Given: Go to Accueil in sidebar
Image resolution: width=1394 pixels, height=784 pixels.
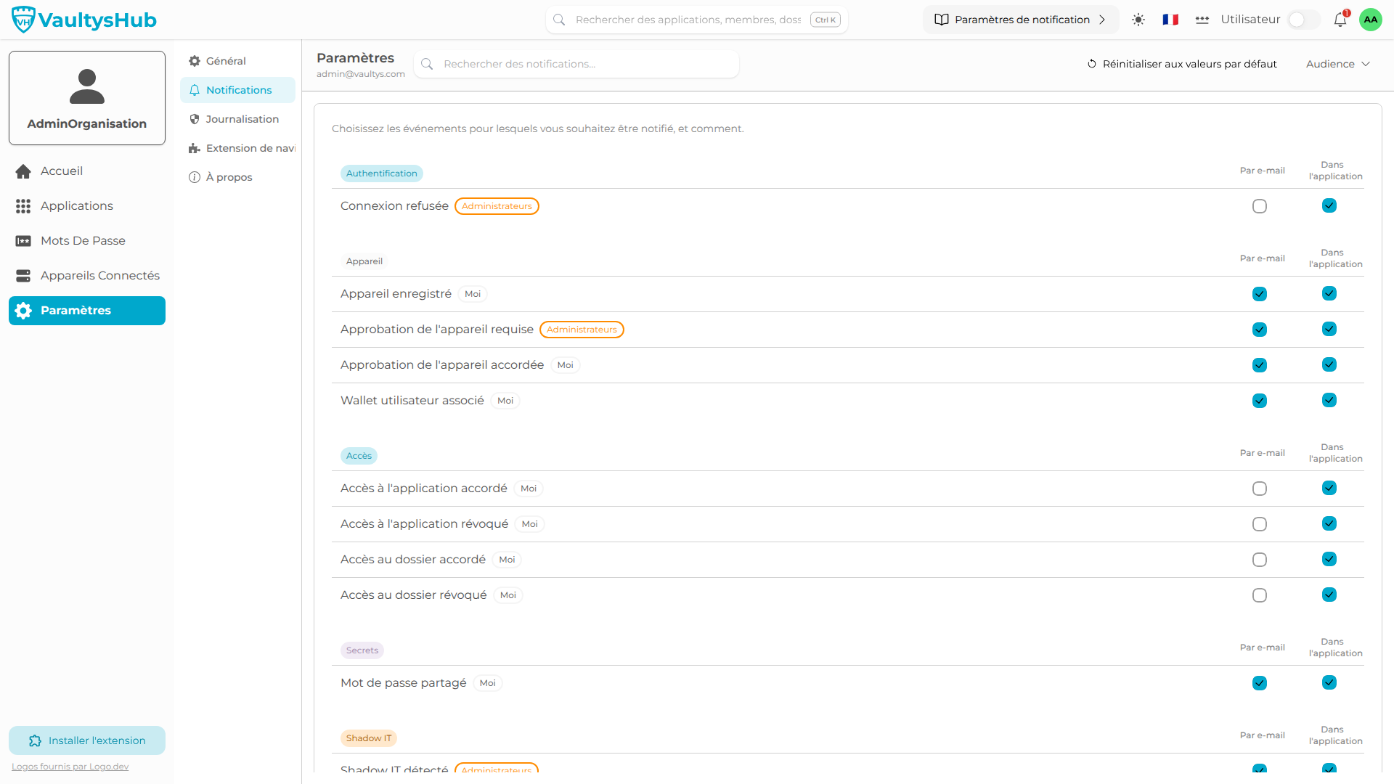Looking at the screenshot, I should tap(87, 171).
